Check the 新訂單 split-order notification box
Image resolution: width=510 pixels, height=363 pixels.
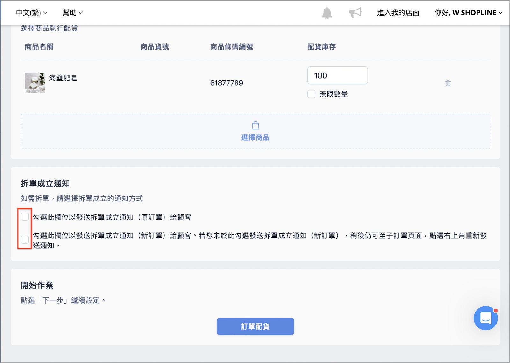25,240
